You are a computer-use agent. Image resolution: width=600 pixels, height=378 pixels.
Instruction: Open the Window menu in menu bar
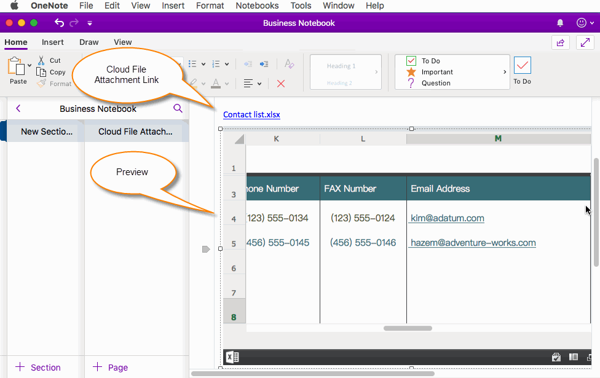[339, 6]
